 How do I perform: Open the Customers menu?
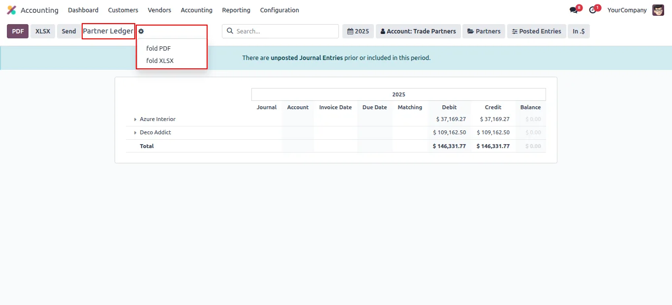(123, 10)
